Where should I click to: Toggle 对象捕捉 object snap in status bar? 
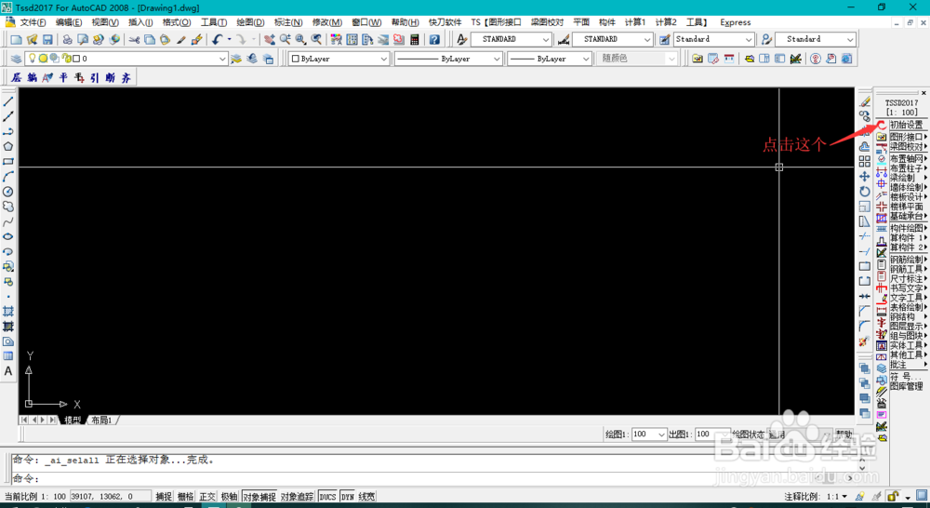tap(259, 497)
